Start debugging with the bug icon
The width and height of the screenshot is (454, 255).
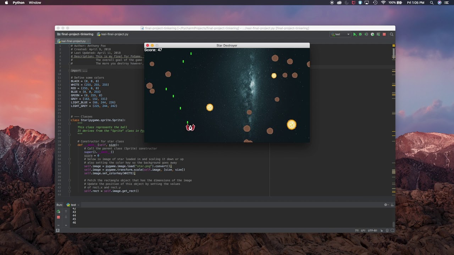pyautogui.click(x=360, y=34)
